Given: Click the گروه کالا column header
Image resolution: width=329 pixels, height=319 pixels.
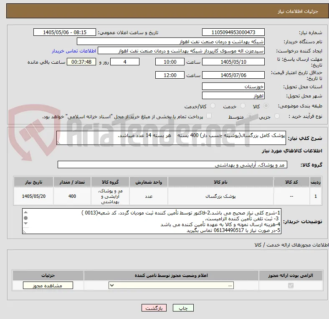Looking at the screenshot, I should (x=110, y=182).
